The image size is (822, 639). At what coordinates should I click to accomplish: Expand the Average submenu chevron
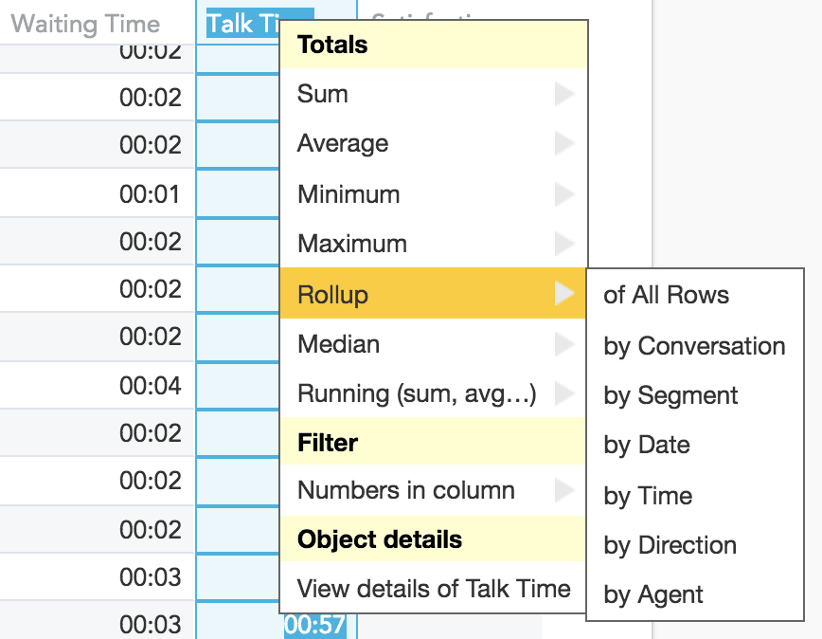[x=563, y=143]
